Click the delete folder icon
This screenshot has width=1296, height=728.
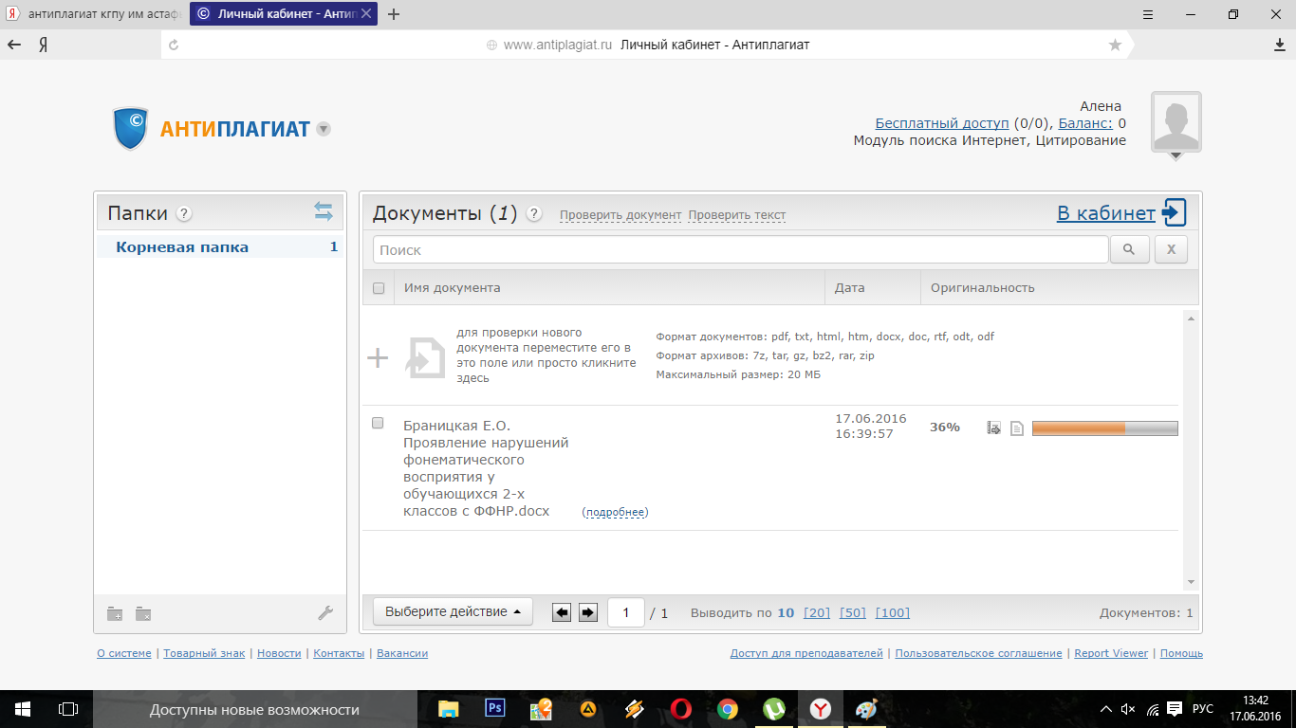143,613
